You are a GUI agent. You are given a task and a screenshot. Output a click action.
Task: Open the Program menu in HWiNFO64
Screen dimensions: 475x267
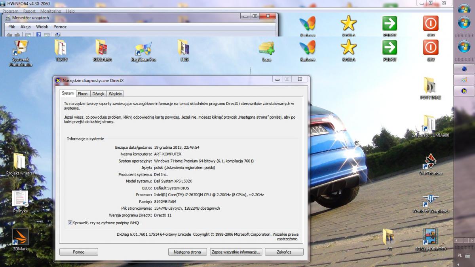(x=11, y=11)
